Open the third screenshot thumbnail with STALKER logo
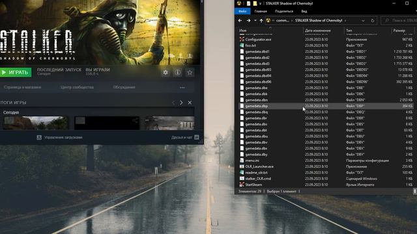The image size is (417, 234). pyautogui.click(x=169, y=123)
